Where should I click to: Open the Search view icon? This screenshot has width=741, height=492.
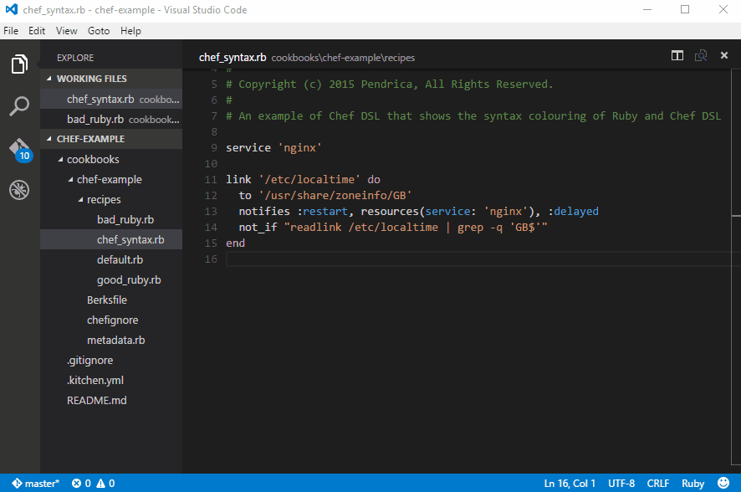pos(19,106)
